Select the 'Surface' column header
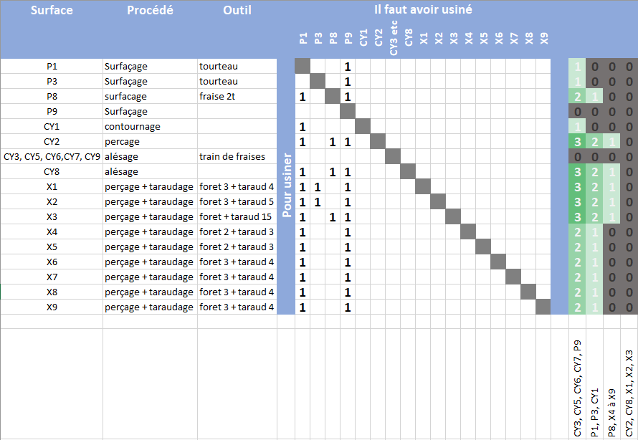This screenshot has height=440, width=638. (52, 10)
